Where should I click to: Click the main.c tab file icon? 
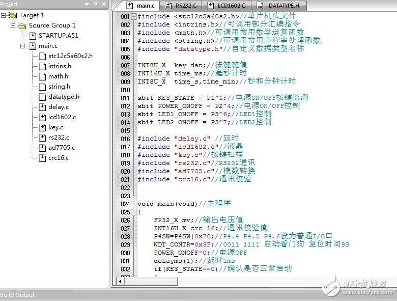pyautogui.click(x=129, y=6)
